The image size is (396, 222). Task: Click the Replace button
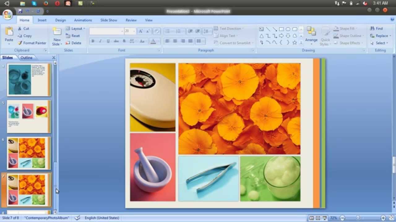[x=380, y=36]
